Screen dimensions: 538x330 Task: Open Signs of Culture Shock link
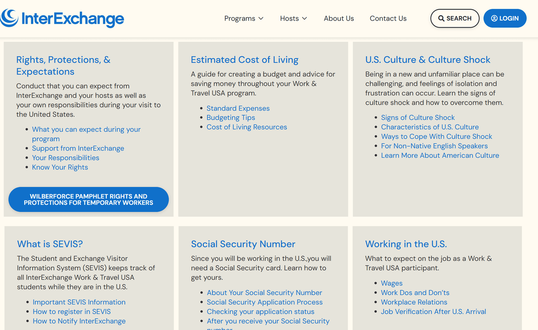[x=418, y=118]
